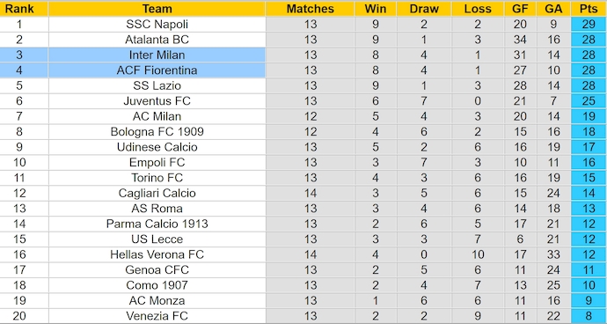
Task: Click SSC Napoli's 29 points cell
Action: 589,24
